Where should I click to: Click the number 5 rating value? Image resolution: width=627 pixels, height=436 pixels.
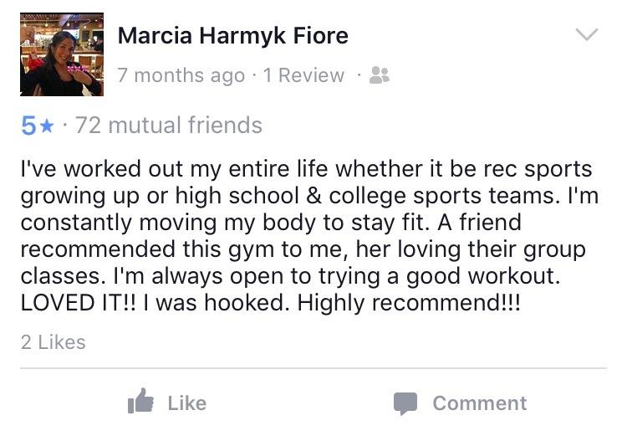[28, 126]
